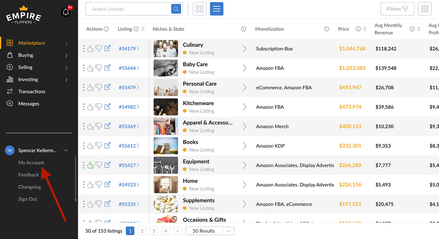439x239 pixels.
Task: Sort by Avg Monthly Revenue
Action: pyautogui.click(x=419, y=29)
